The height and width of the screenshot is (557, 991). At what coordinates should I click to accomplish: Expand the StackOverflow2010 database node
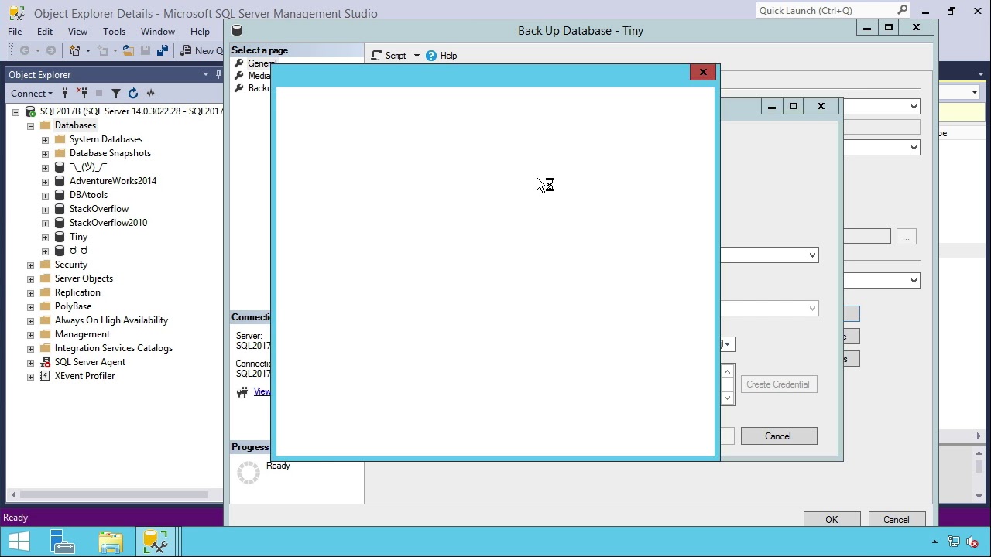point(45,223)
